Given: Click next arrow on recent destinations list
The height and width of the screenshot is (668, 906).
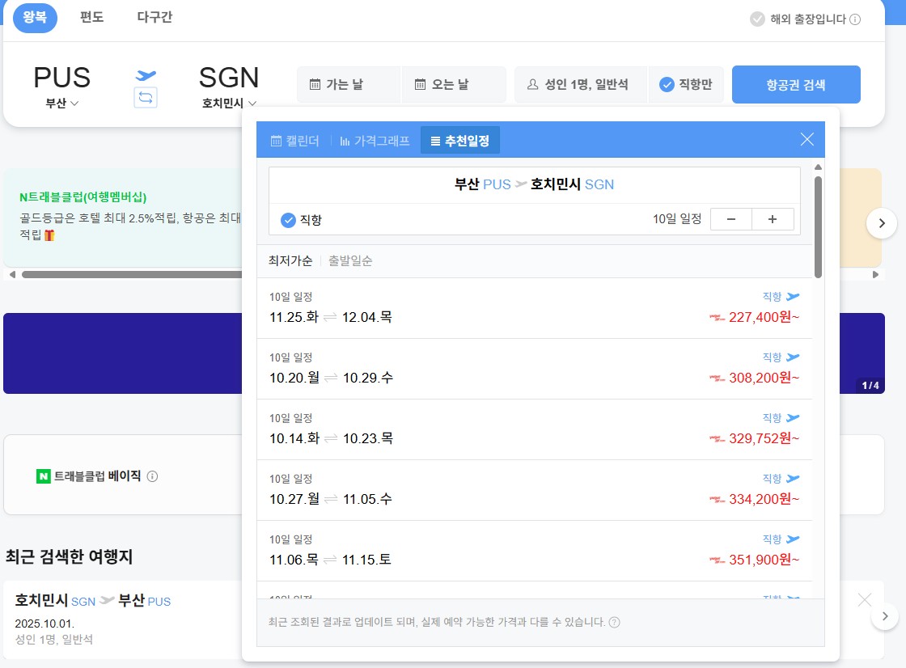Looking at the screenshot, I should (x=885, y=617).
